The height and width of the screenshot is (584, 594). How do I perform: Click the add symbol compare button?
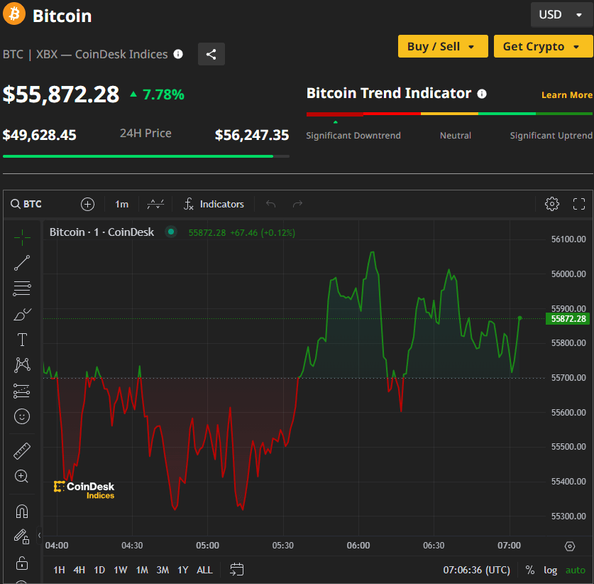87,204
